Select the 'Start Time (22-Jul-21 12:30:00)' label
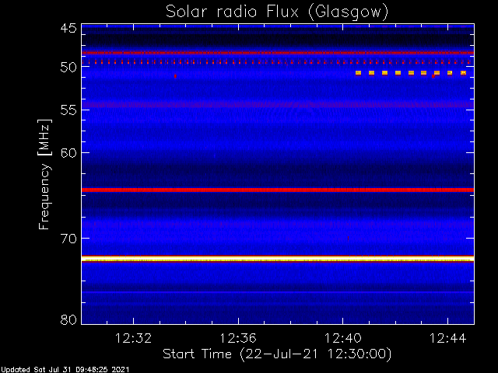The image size is (498, 373). [277, 354]
